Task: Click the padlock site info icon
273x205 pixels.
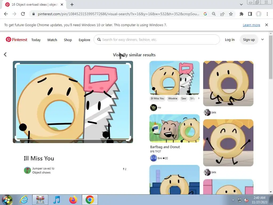Action: point(34,14)
